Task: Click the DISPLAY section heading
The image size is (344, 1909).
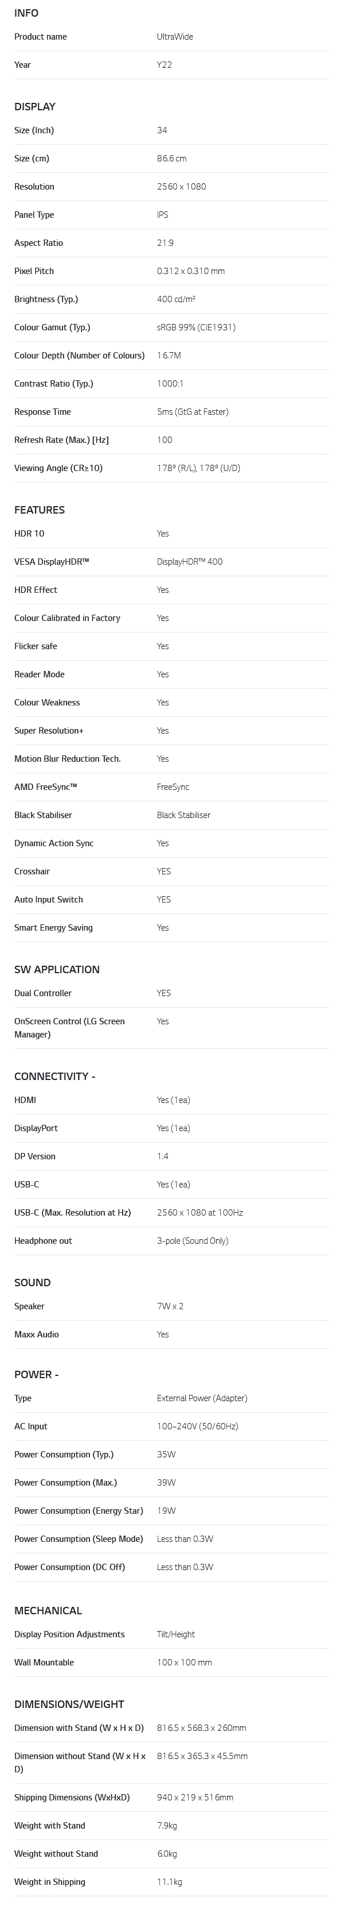Action: click(35, 107)
